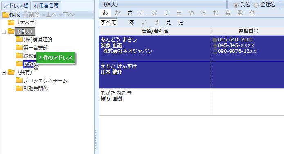Filter by the や row tab

[191, 13]
